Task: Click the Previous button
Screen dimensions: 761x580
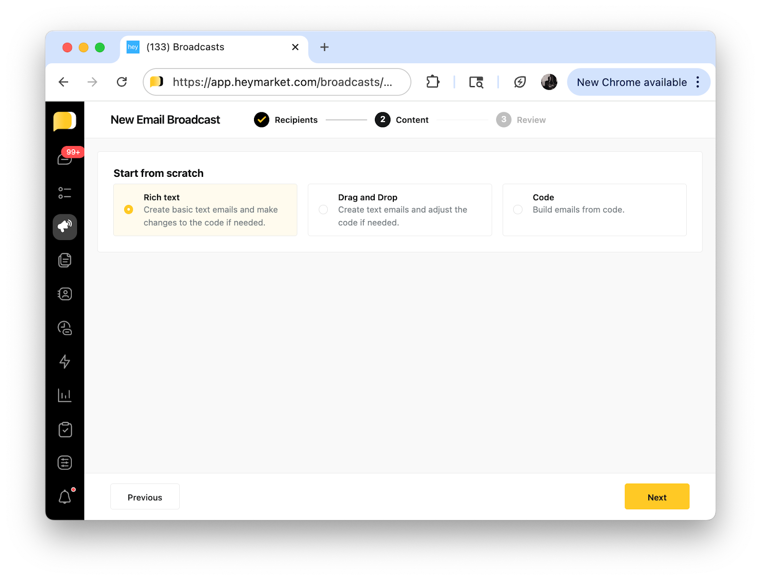Action: pos(145,497)
